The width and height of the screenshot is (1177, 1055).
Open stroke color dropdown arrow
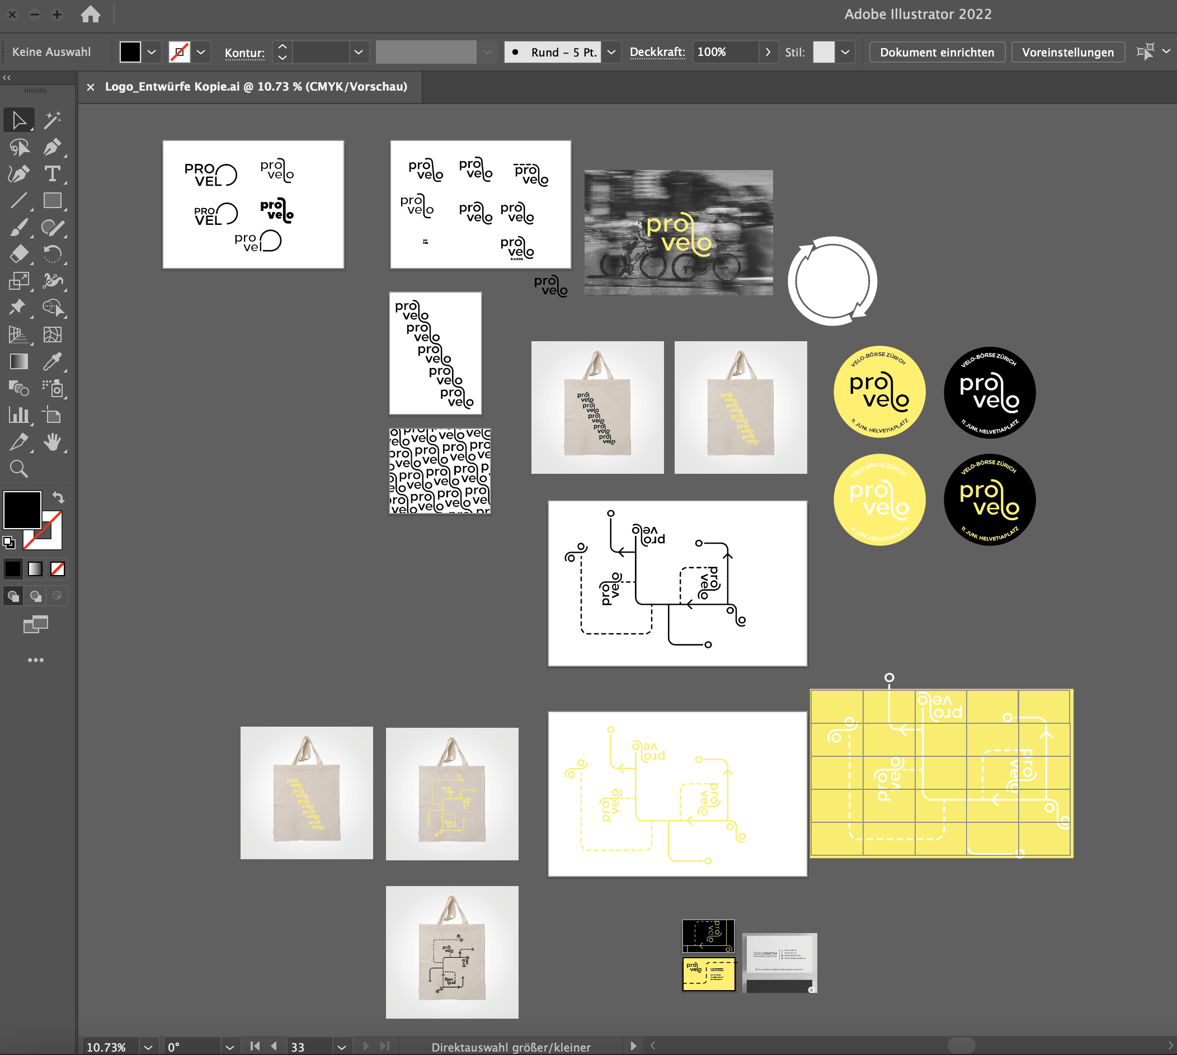coord(201,52)
